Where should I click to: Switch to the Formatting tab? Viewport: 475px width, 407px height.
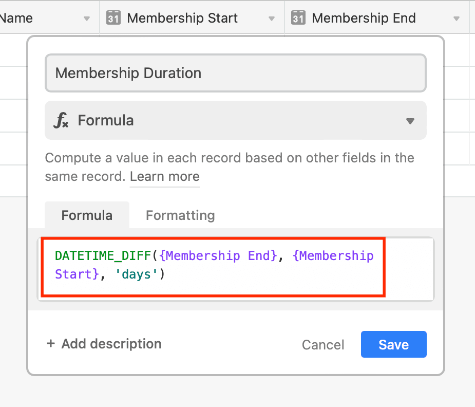tap(180, 215)
